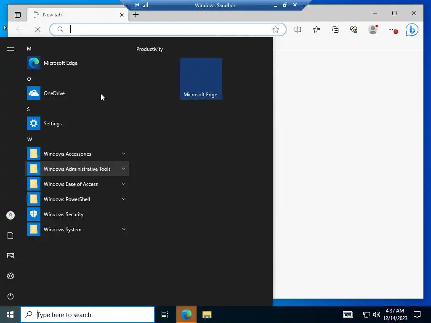This screenshot has height=323, width=431.
Task: Open the Bing Copilot sidebar button
Action: [x=412, y=29]
